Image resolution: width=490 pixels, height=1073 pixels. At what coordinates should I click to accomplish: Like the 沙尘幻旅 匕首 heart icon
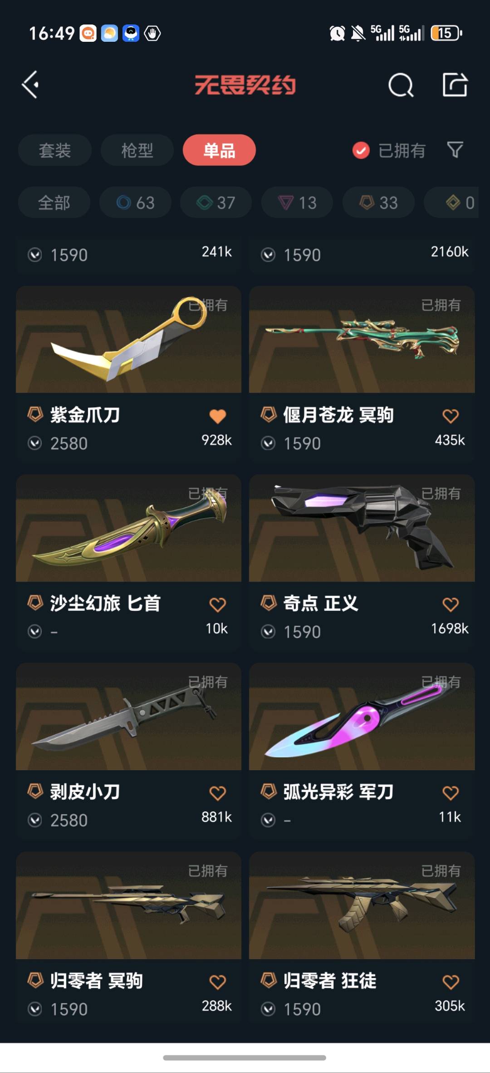pos(218,604)
